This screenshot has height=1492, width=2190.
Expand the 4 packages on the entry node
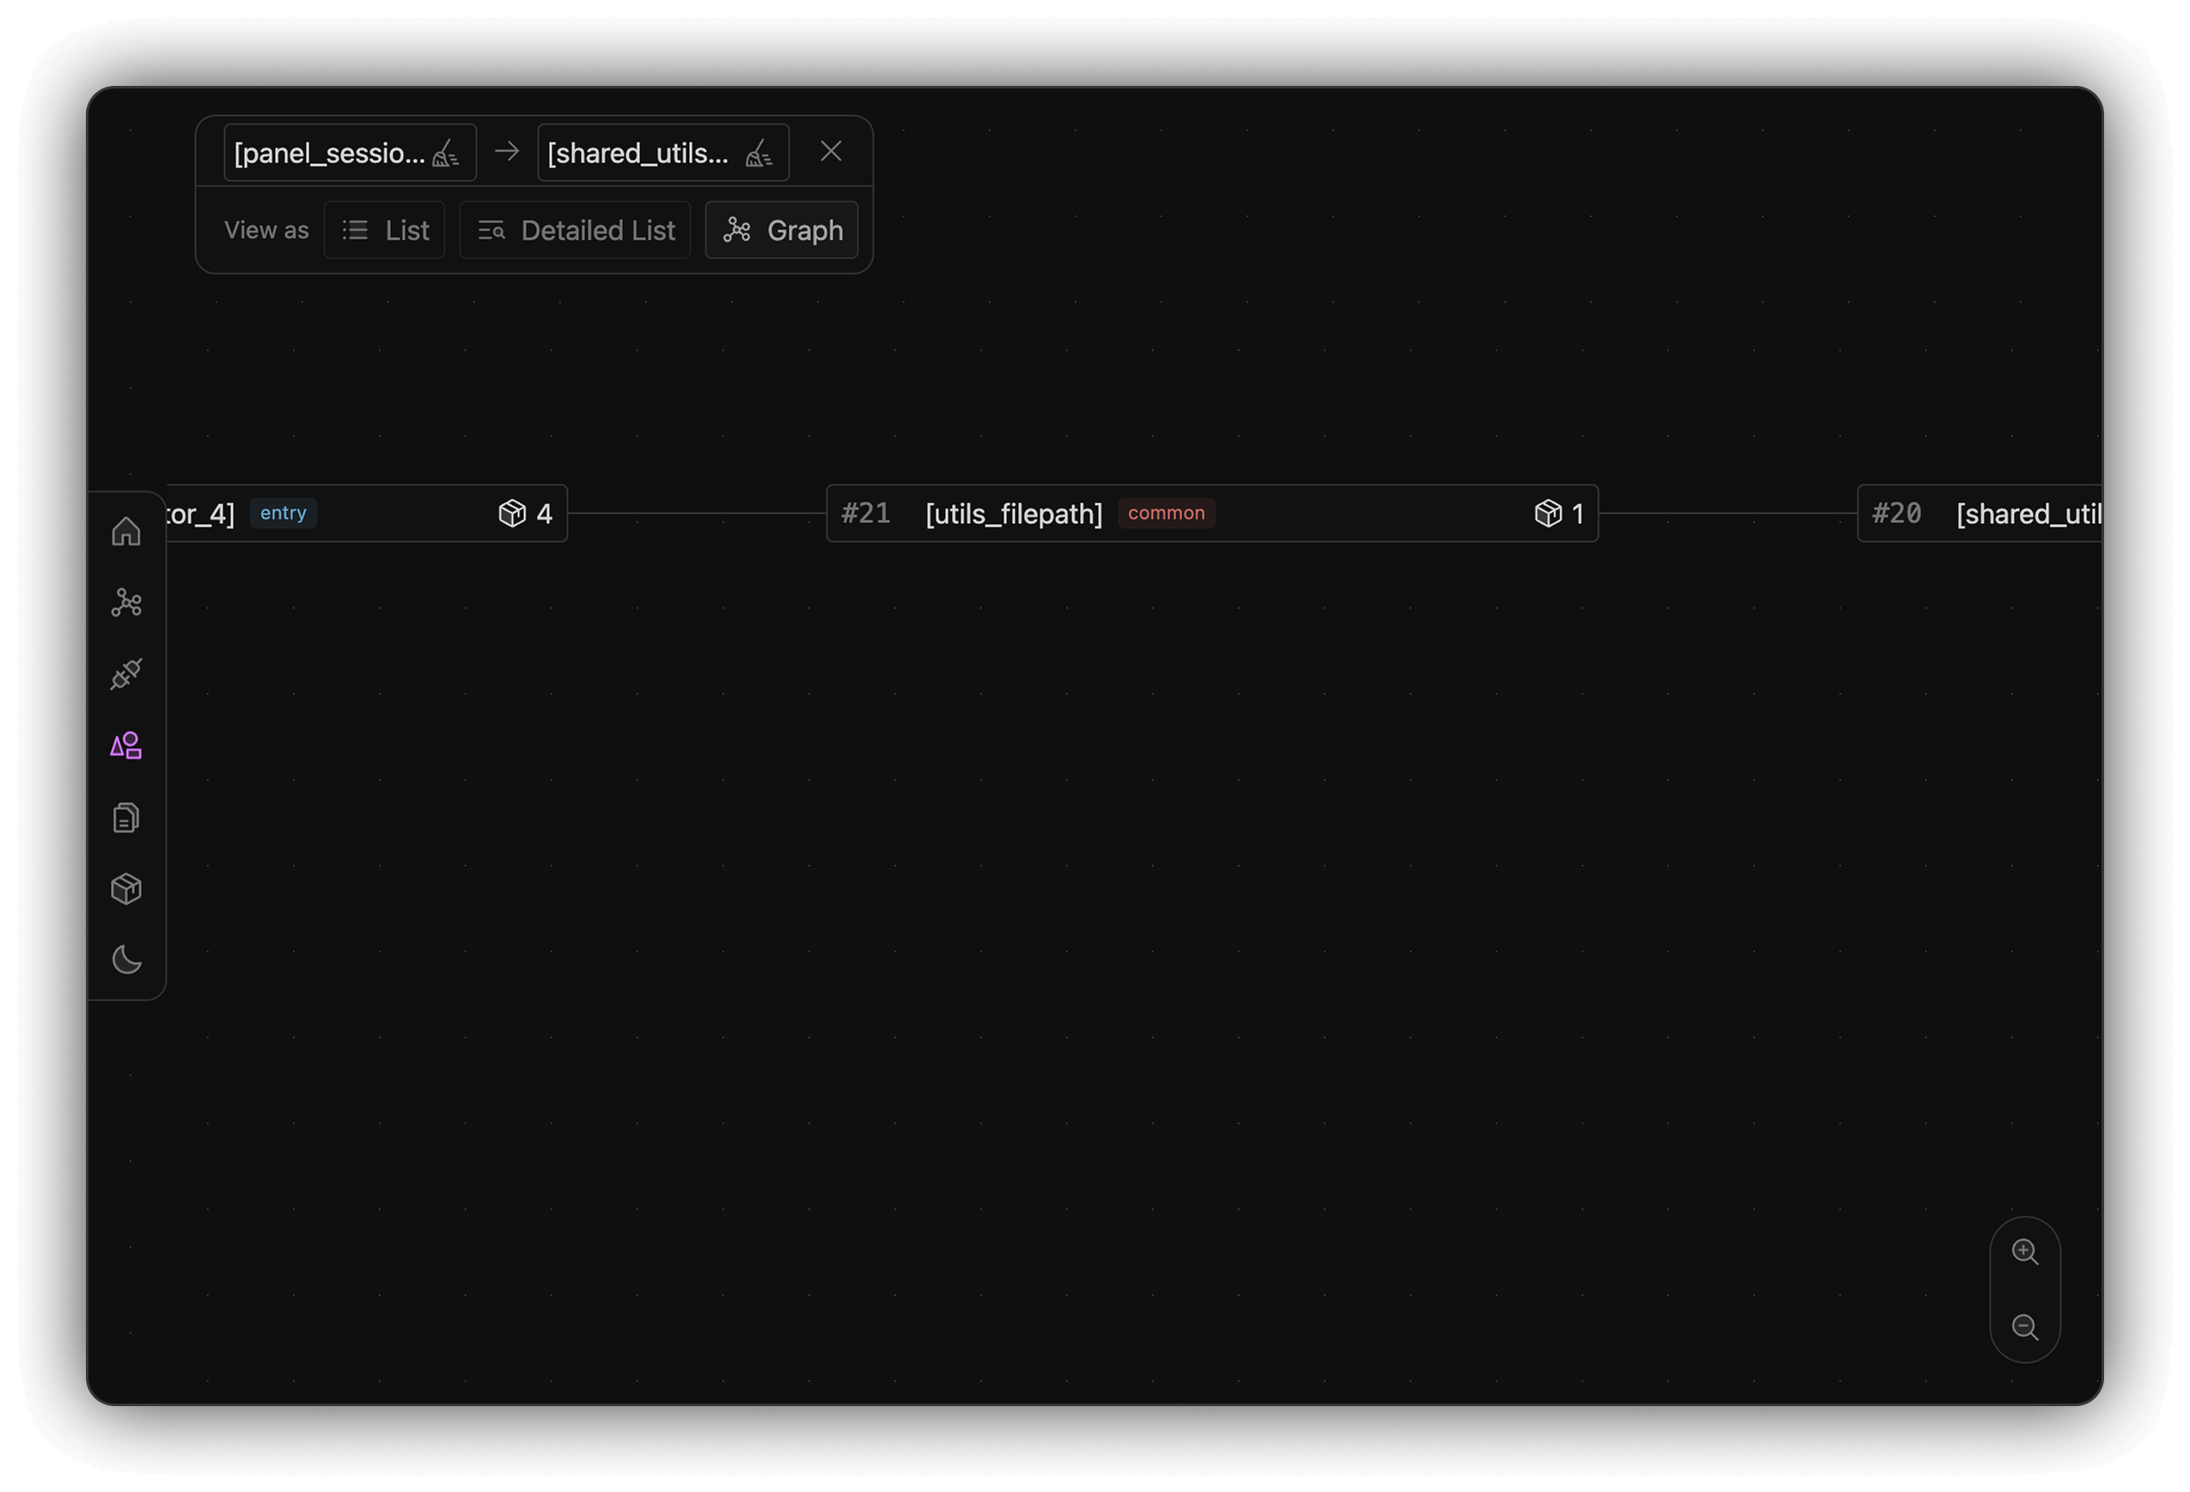(x=525, y=514)
